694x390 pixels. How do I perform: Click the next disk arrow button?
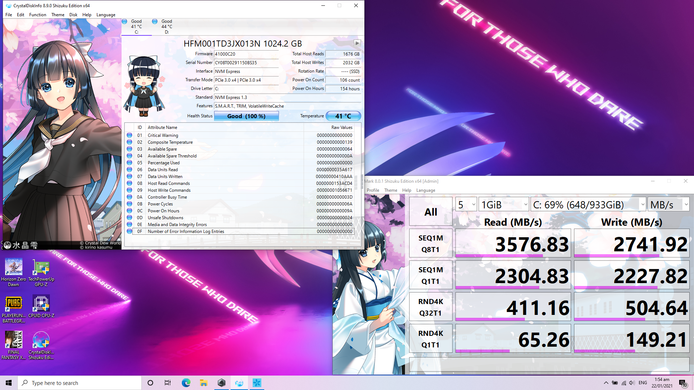click(357, 43)
